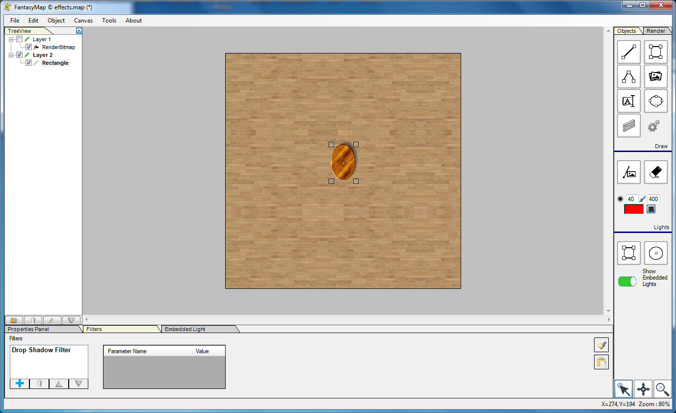This screenshot has width=676, height=413.
Task: Activate the pan move tool
Action: pyautogui.click(x=643, y=389)
